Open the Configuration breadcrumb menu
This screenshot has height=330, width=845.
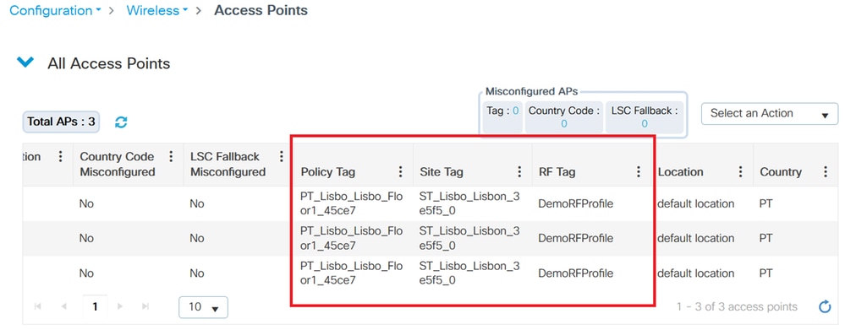56,10
